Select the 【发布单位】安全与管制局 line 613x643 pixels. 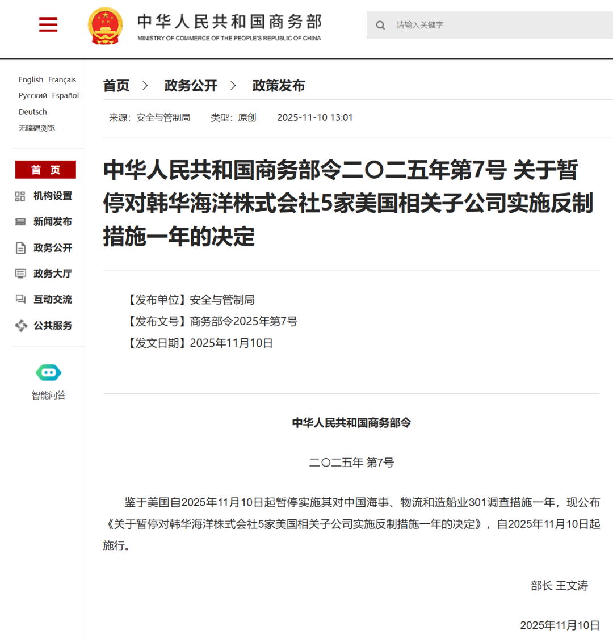point(190,300)
